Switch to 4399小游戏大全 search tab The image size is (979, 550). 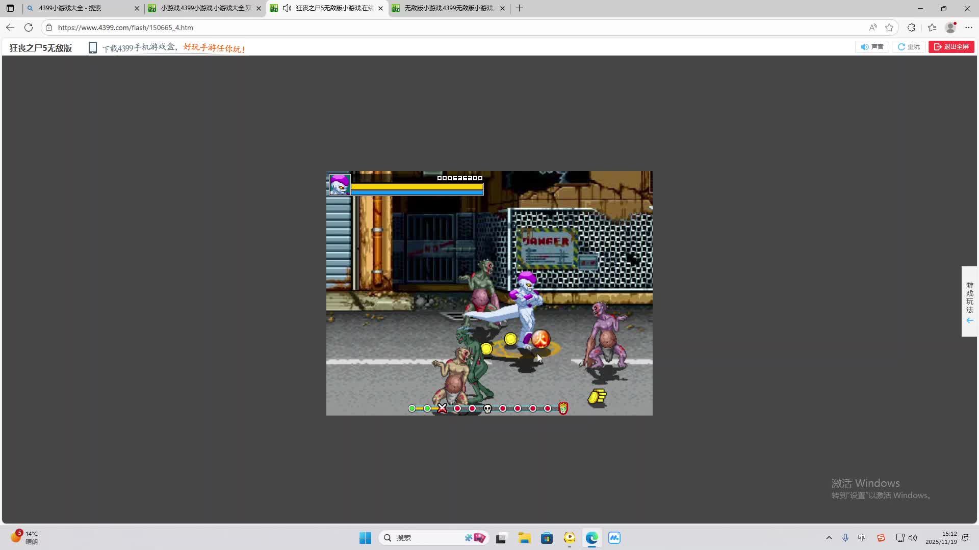82,8
